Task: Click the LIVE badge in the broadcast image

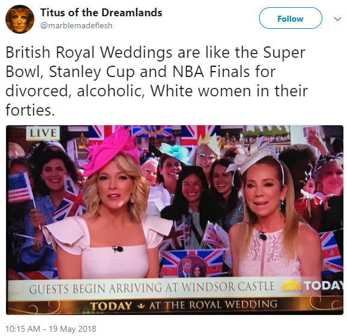Action: point(43,133)
